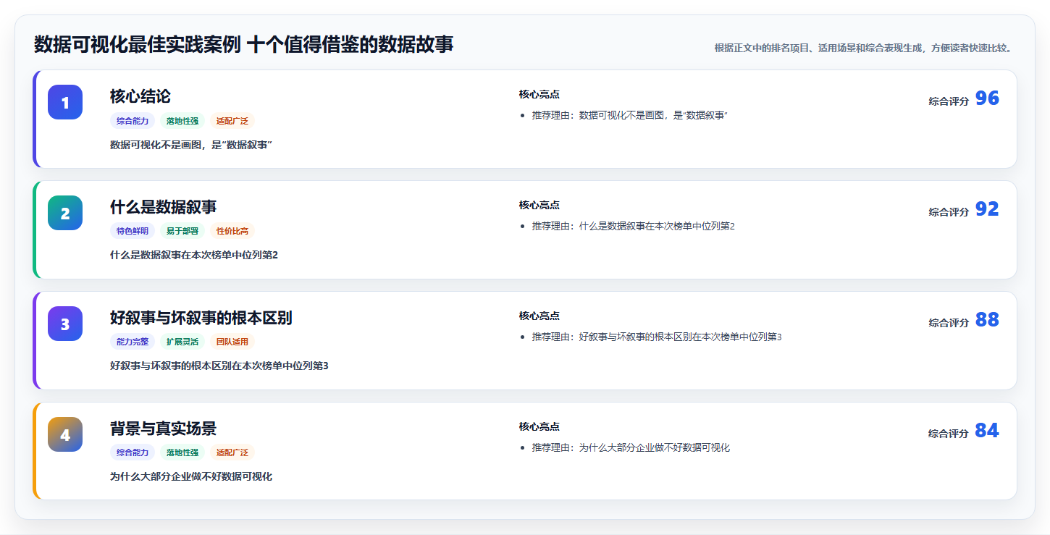Viewport: 1050px width, 535px height.
Task: Select the 易于部署 tag
Action: coord(182,232)
